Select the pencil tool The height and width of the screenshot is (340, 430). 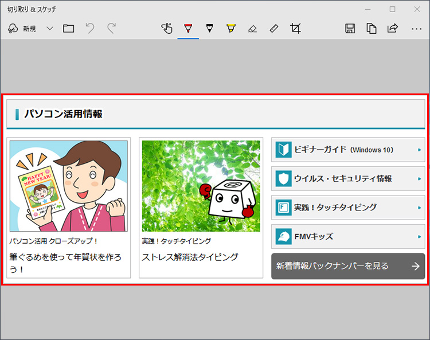click(209, 28)
